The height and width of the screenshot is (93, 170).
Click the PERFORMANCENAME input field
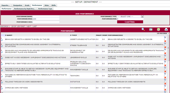coord(46,17)
